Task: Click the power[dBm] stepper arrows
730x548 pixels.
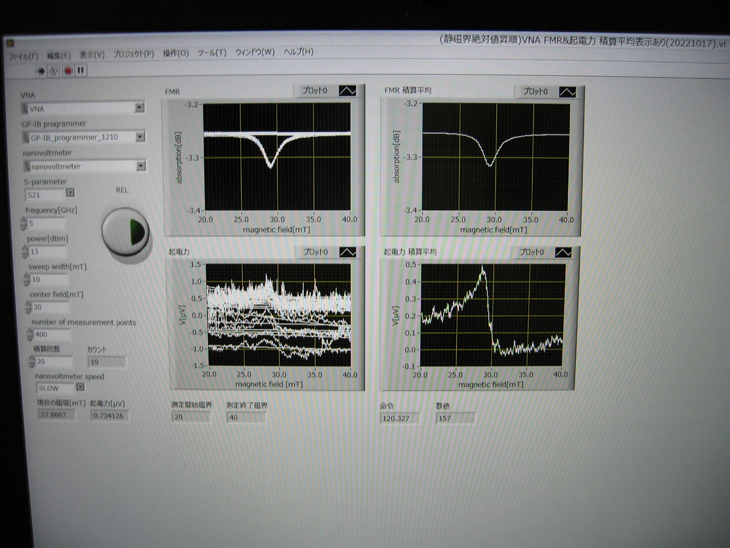Action: pyautogui.click(x=25, y=251)
